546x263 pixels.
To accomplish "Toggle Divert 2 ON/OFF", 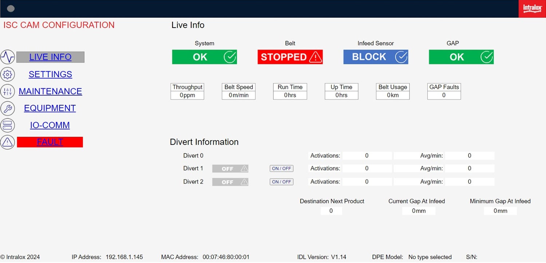I will click(x=281, y=182).
